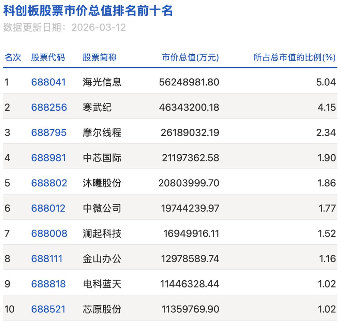Click the 股票代码 column header
This screenshot has height=323, width=341.
click(44, 58)
